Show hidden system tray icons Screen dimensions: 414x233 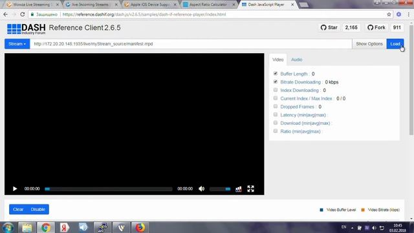click(x=352, y=228)
